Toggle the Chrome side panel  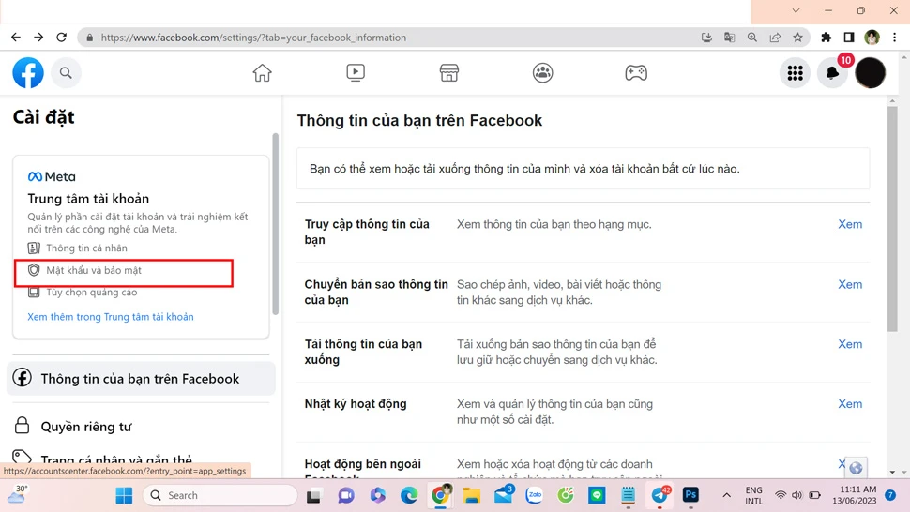tap(848, 38)
